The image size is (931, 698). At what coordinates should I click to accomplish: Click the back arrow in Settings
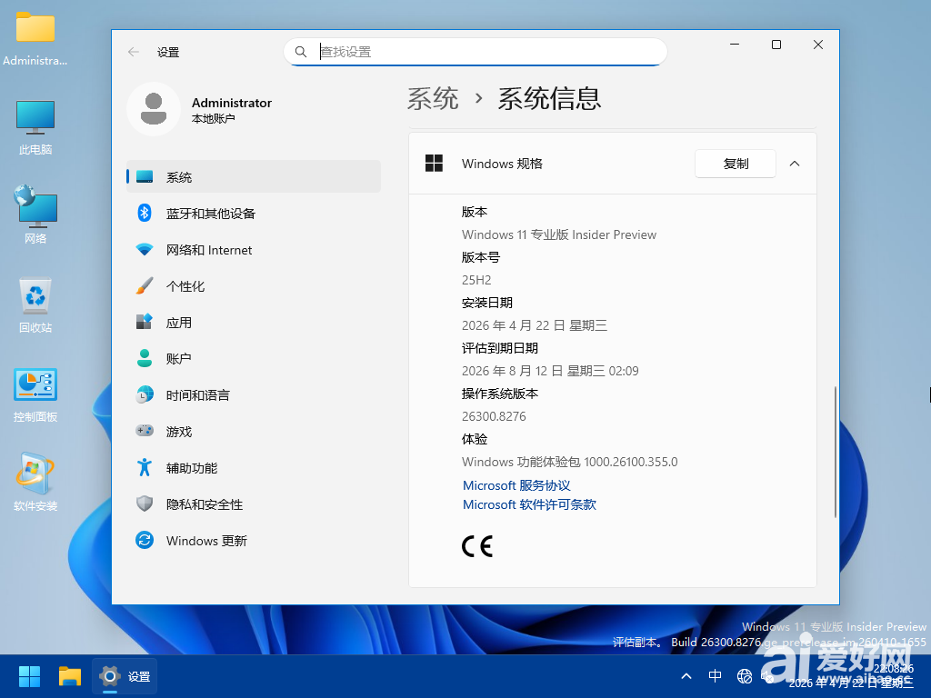tap(134, 52)
